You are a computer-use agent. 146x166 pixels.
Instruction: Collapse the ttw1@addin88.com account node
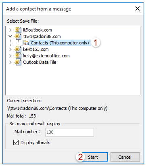(10, 36)
